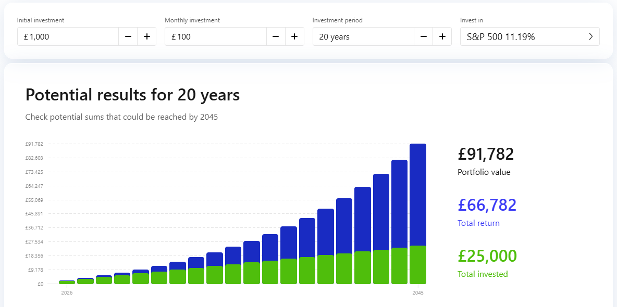Viewport: 617px width, 307px height.
Task: Click the £45,891 y-axis label
Action: (x=34, y=214)
